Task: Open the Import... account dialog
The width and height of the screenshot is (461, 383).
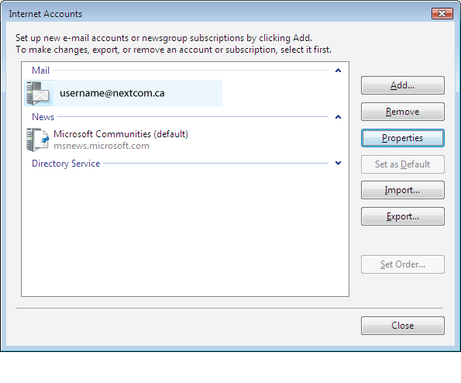Action: pyautogui.click(x=402, y=190)
